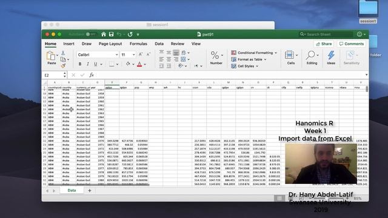Switch to the Formulas tab

coord(138,44)
